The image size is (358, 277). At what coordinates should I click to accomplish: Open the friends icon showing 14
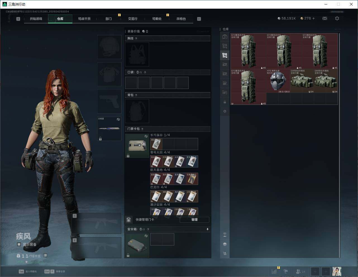pyautogui.click(x=300, y=271)
